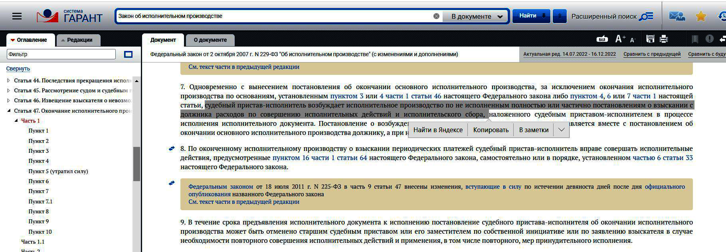Screen dimensions: 726x252
Task: Switch to the Редакции tab
Action: pyautogui.click(x=79, y=40)
